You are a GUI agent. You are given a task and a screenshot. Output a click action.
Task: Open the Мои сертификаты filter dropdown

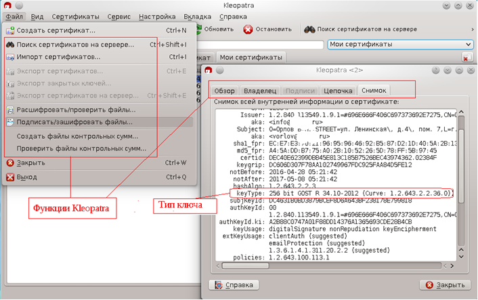pos(400,44)
